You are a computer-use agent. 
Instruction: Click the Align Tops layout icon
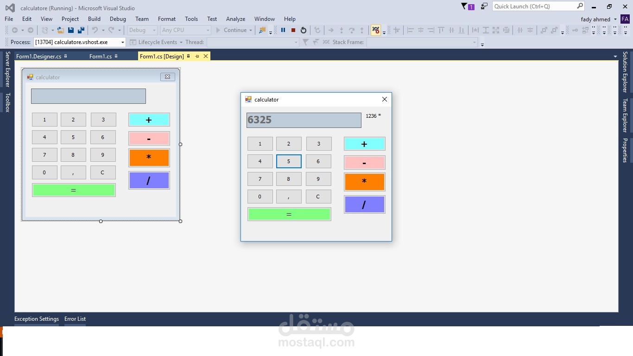[441, 30]
